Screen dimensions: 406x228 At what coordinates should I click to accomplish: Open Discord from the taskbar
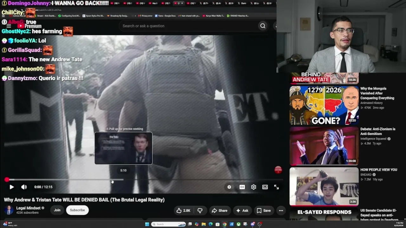tap(252, 224)
